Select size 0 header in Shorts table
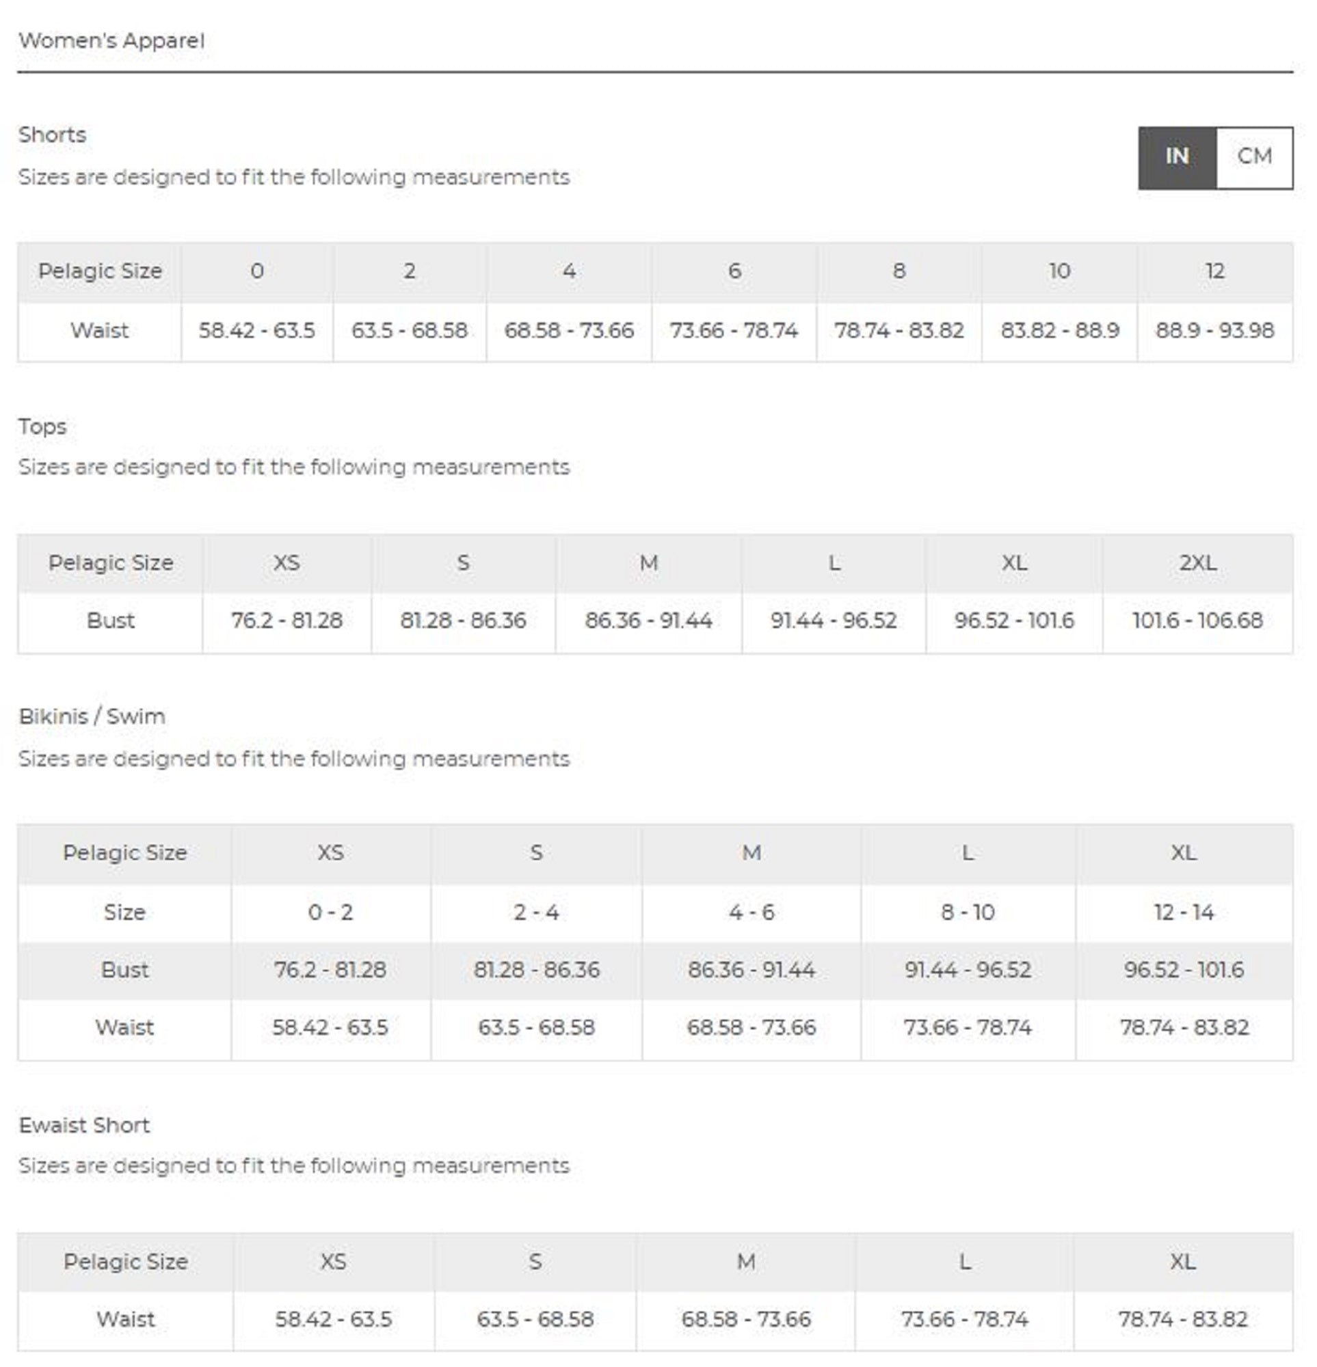 [x=257, y=271]
